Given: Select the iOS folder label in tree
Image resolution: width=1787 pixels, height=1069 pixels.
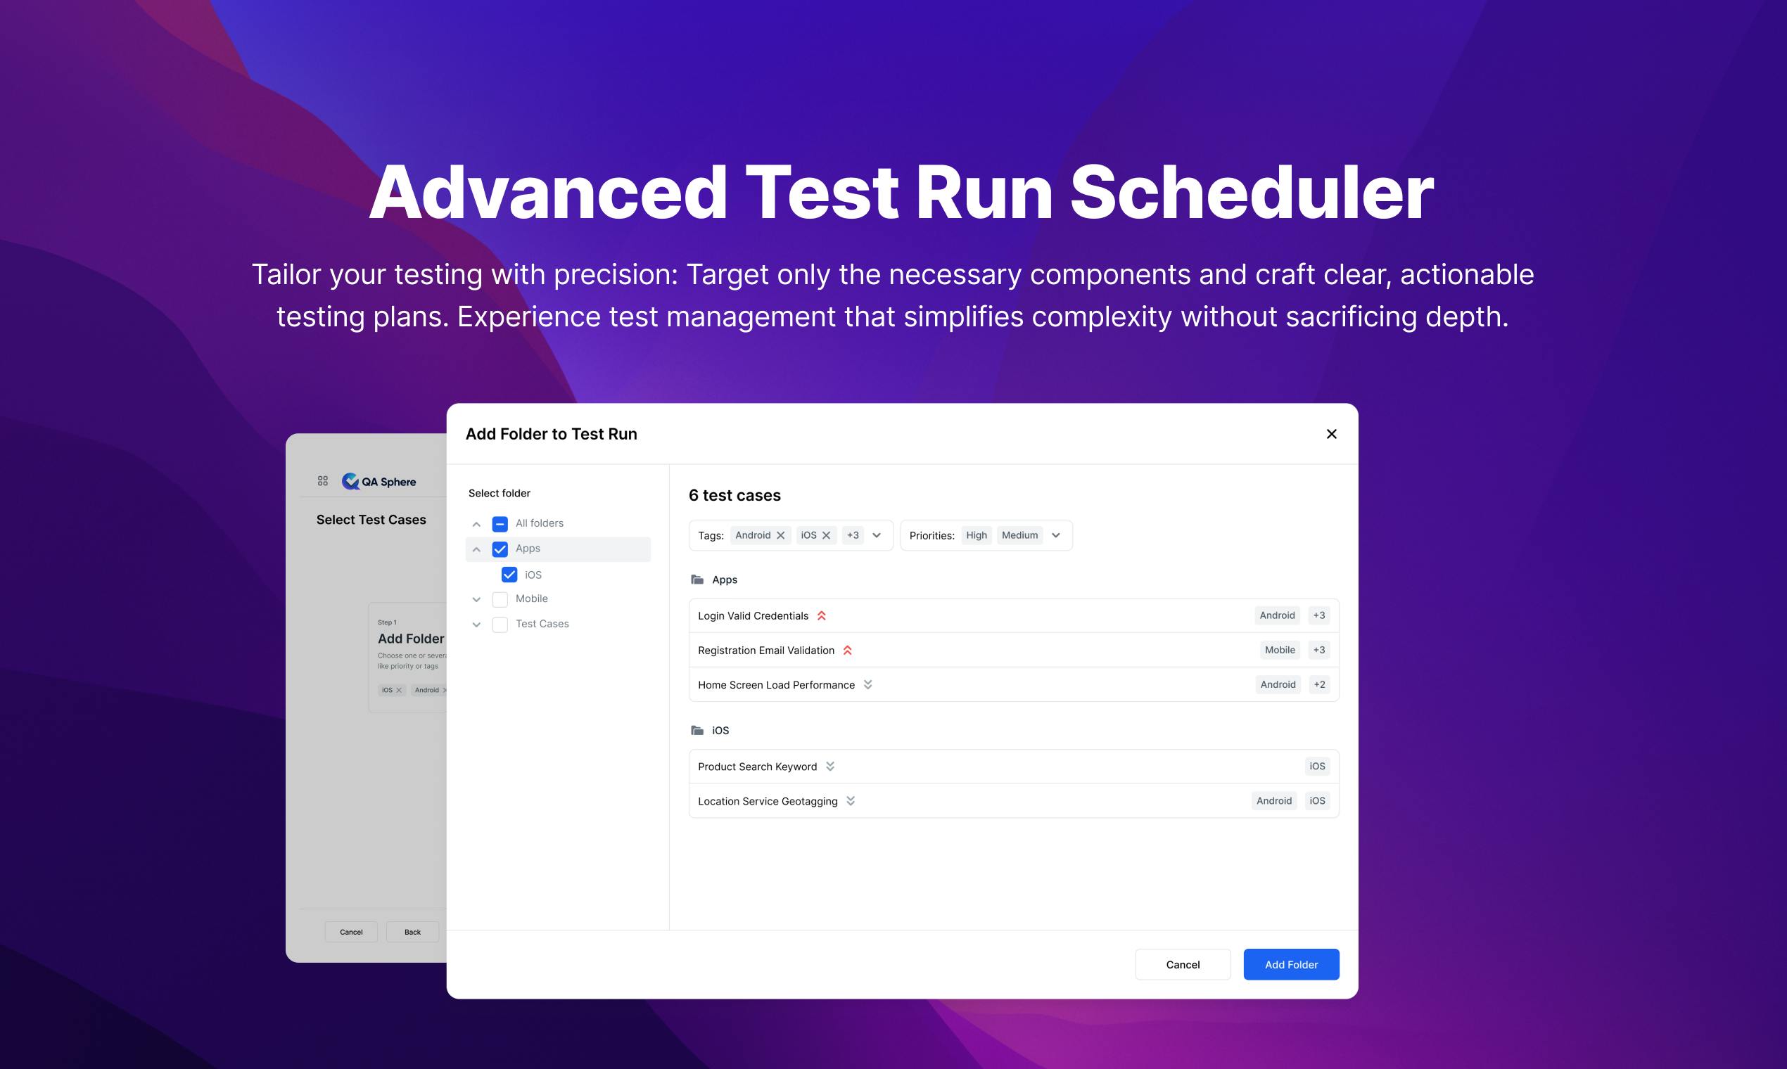Looking at the screenshot, I should click(533, 574).
